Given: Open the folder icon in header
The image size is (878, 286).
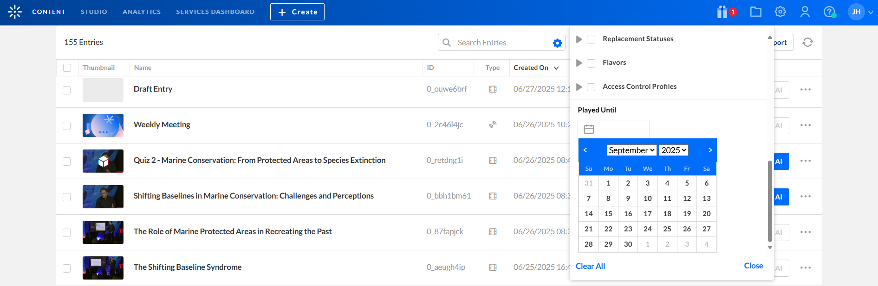Looking at the screenshot, I should 756,12.
